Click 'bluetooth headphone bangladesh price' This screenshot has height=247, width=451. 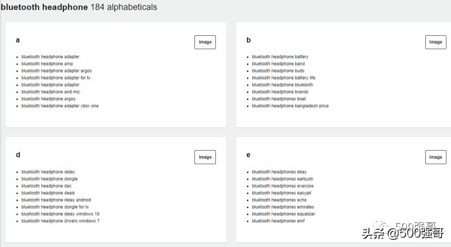290,106
